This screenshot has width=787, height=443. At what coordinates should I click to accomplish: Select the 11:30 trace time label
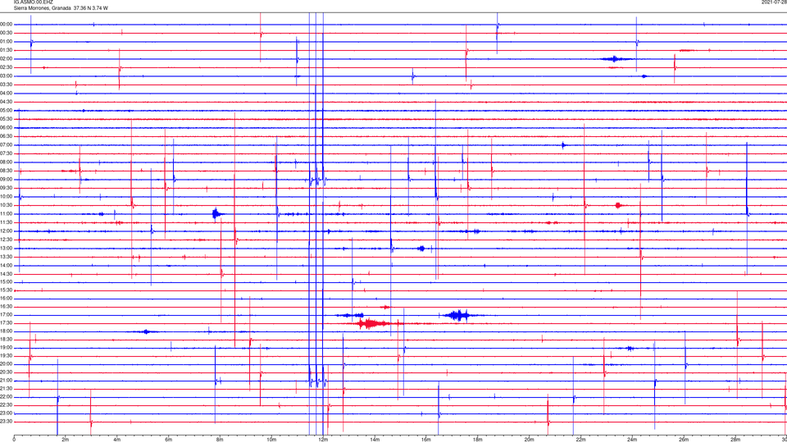(x=7, y=222)
